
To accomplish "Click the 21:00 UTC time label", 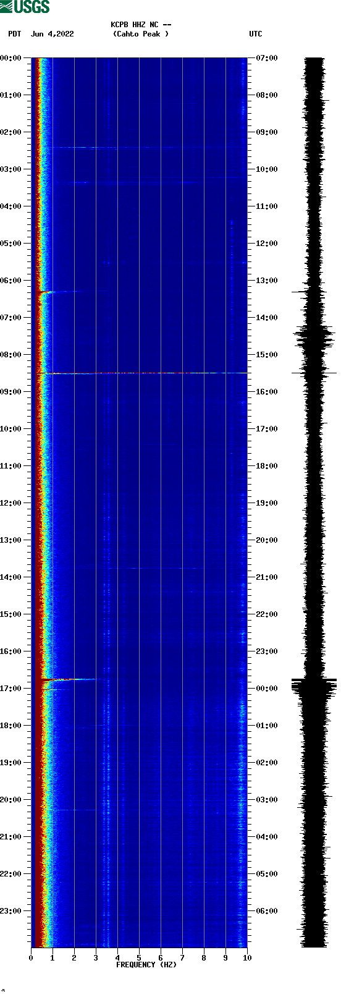I will [x=267, y=577].
